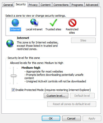Dismiss the dialog with Cancel

pyautogui.click(x=71, y=118)
